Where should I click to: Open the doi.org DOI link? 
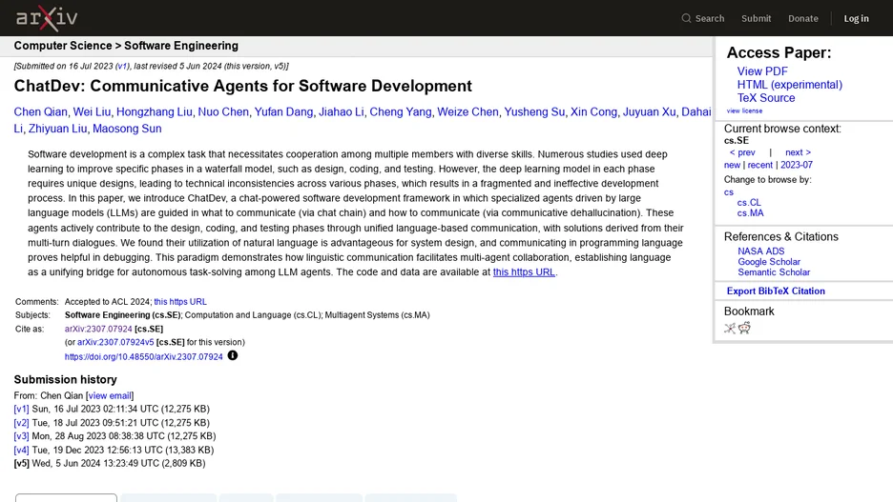pyautogui.click(x=143, y=357)
